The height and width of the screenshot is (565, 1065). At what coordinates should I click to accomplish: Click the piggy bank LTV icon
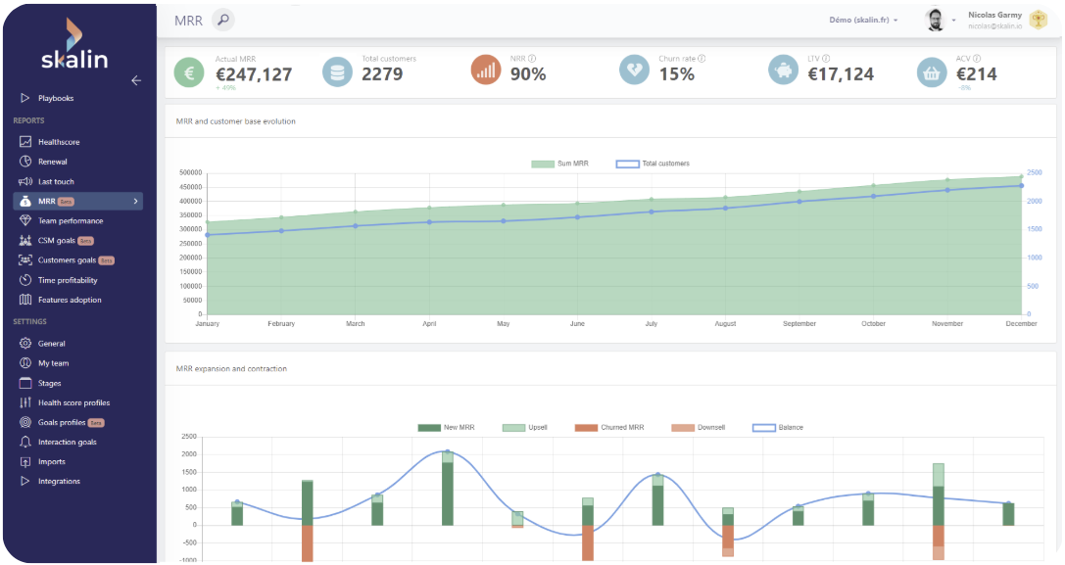click(783, 71)
